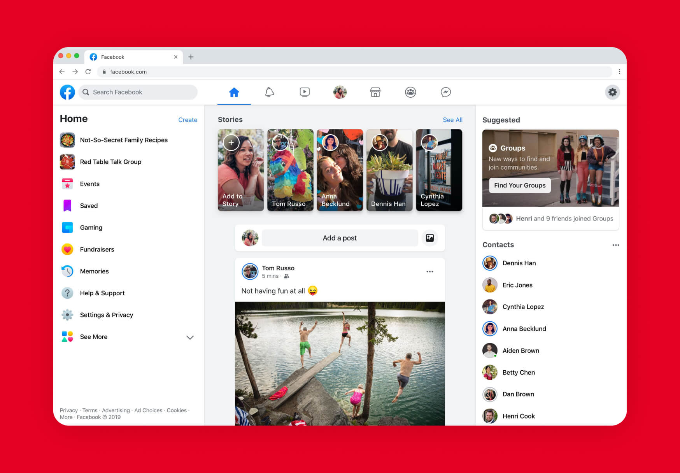Click the Find Your Groups button
This screenshot has height=473, width=680.
tap(520, 185)
